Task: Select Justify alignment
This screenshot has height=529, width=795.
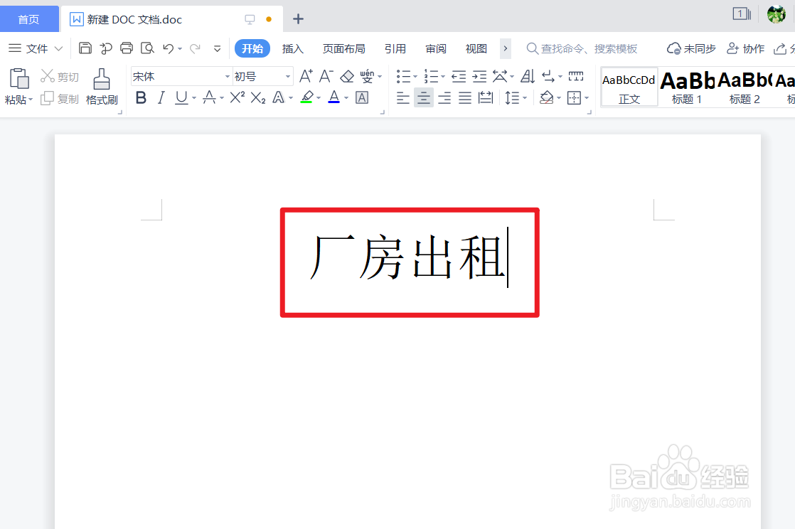Action: 465,97
